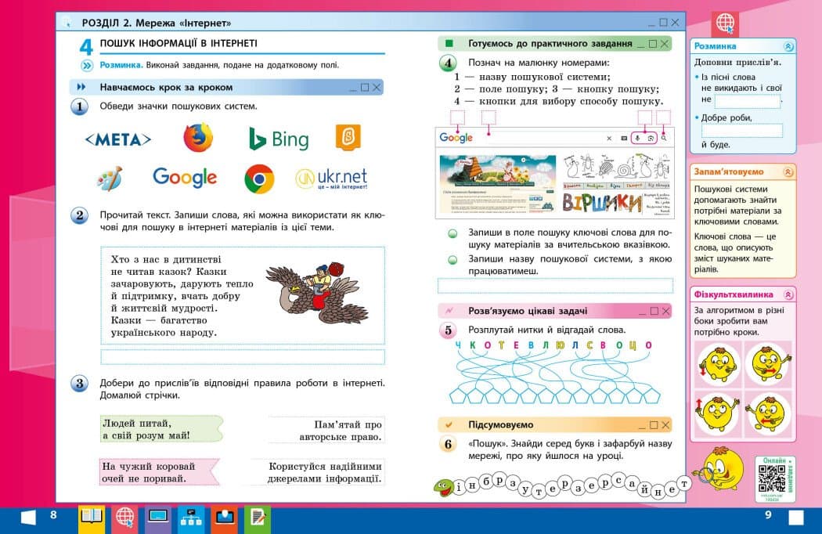The image size is (822, 534).
Task: Click the Windows start logo
Action: tap(28, 518)
